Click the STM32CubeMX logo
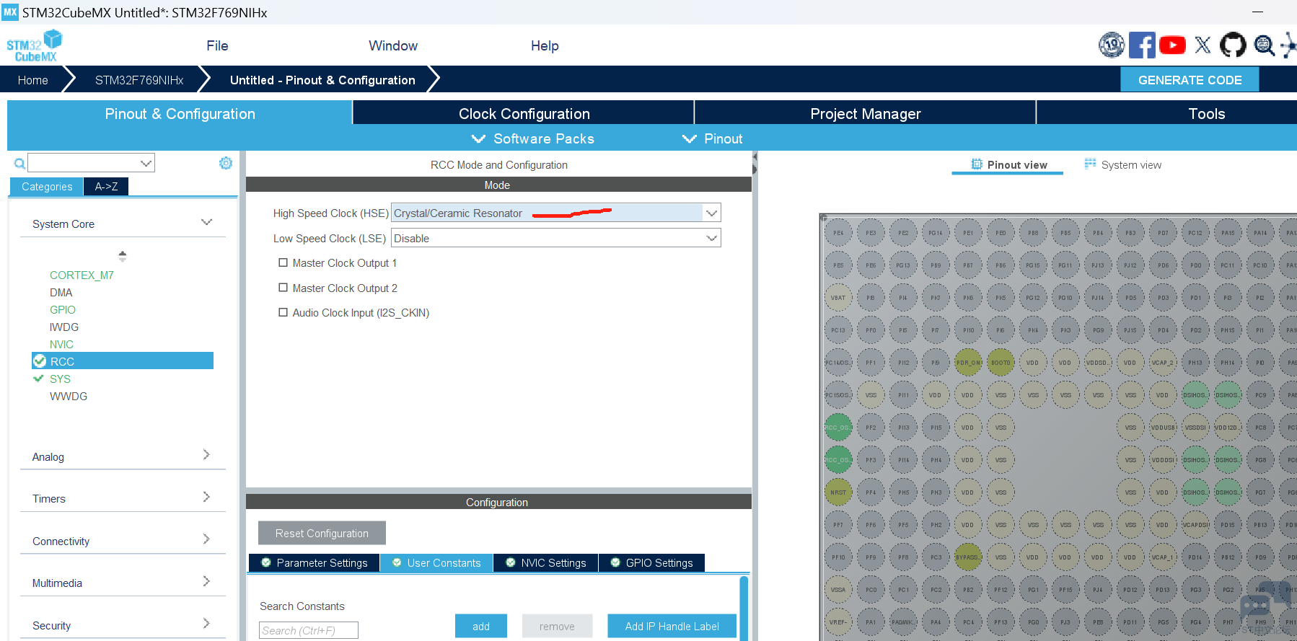1297x641 pixels. click(x=35, y=45)
